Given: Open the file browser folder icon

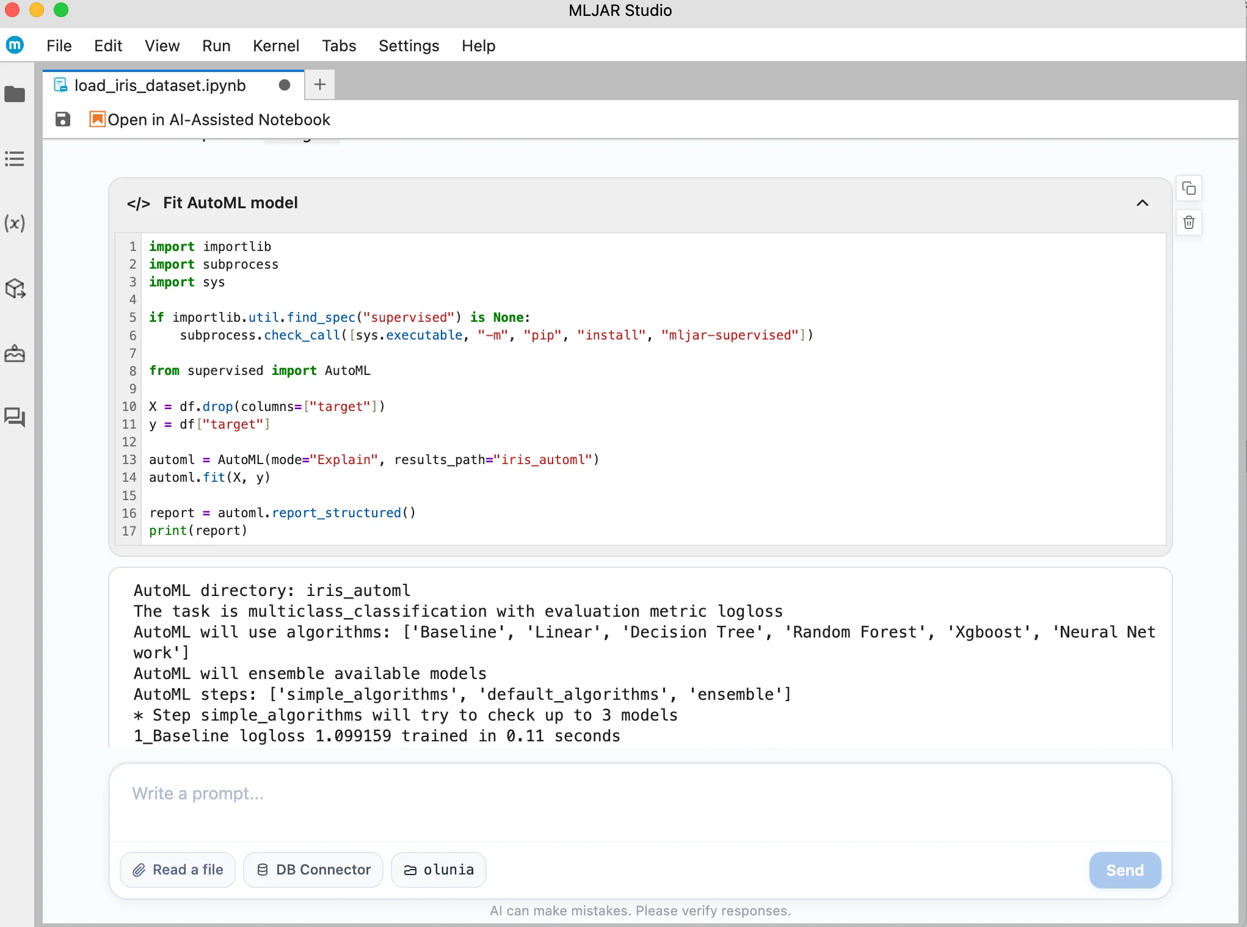Looking at the screenshot, I should (x=15, y=94).
